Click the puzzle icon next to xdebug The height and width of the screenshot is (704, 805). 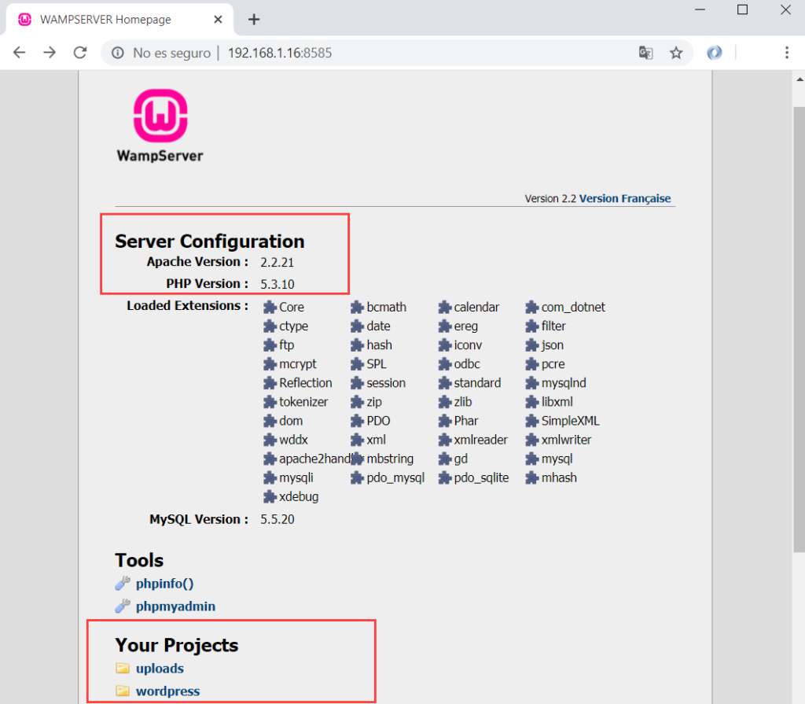270,497
